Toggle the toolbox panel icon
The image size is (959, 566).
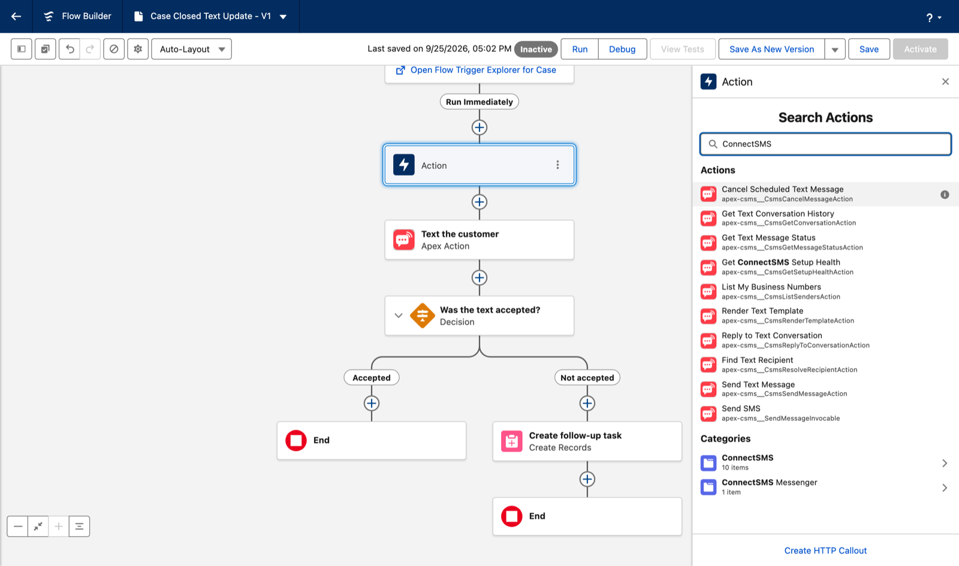click(x=22, y=49)
